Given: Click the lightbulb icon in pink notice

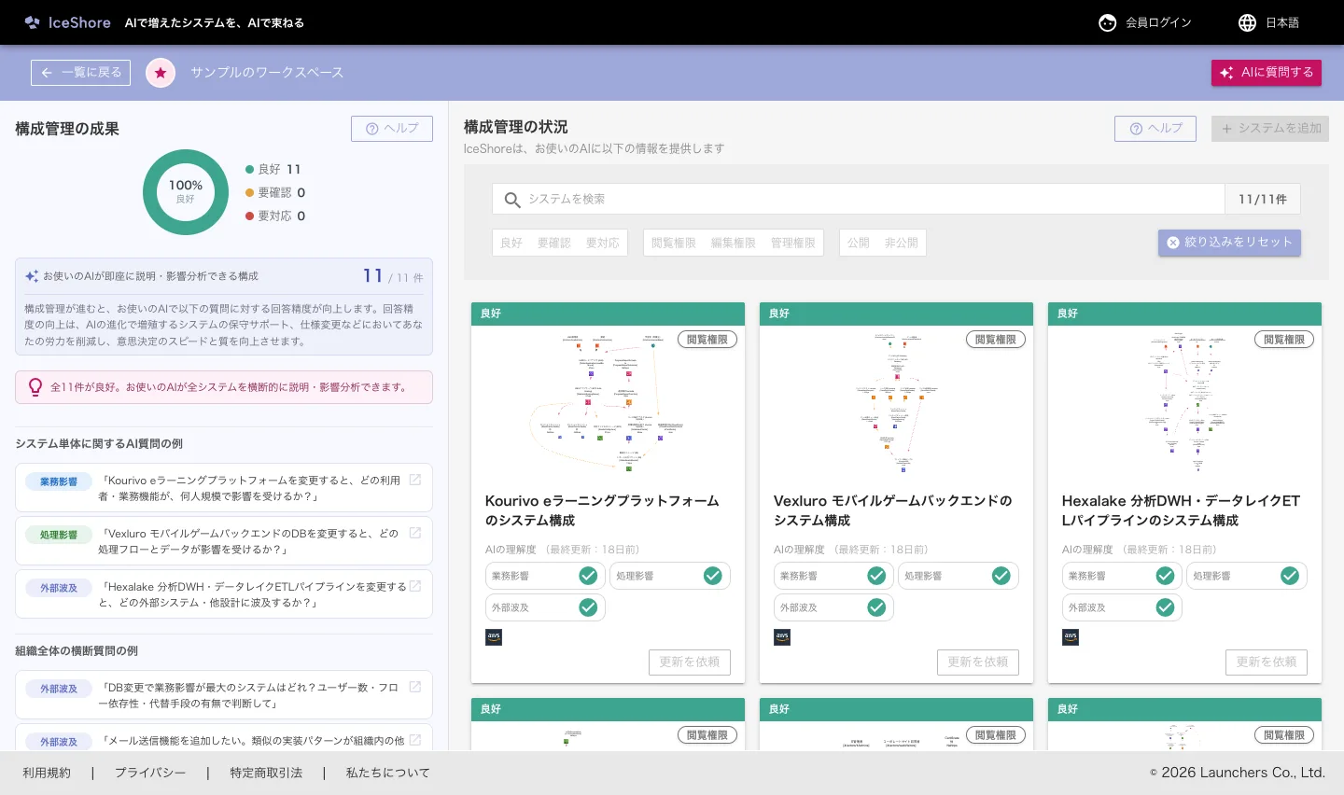Looking at the screenshot, I should (x=35, y=386).
